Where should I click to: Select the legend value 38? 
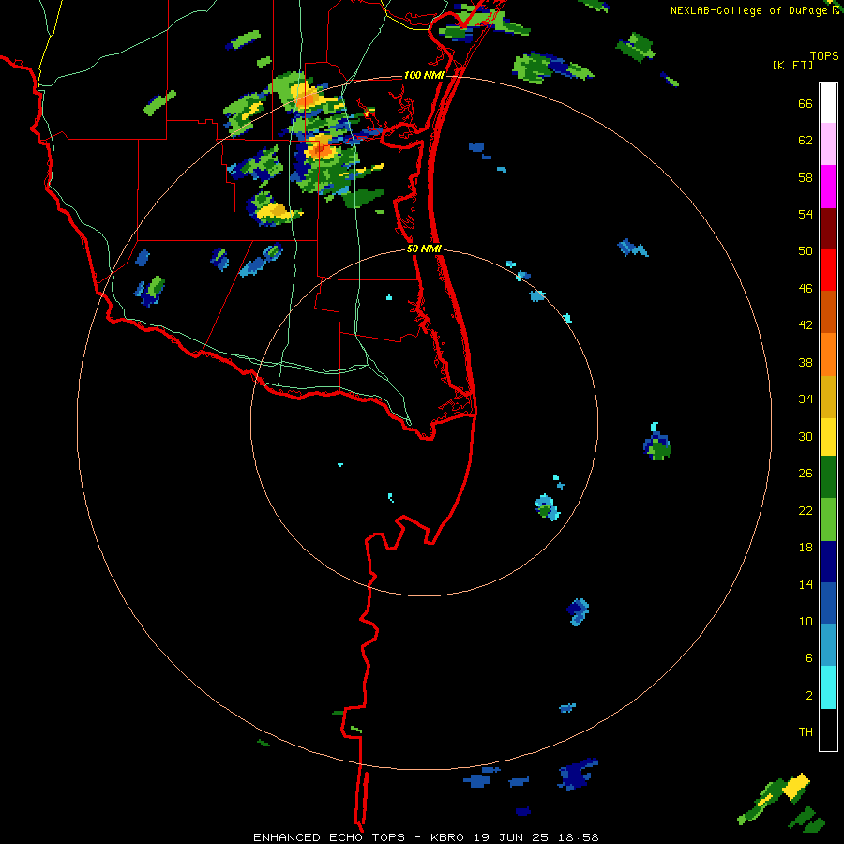tap(806, 362)
